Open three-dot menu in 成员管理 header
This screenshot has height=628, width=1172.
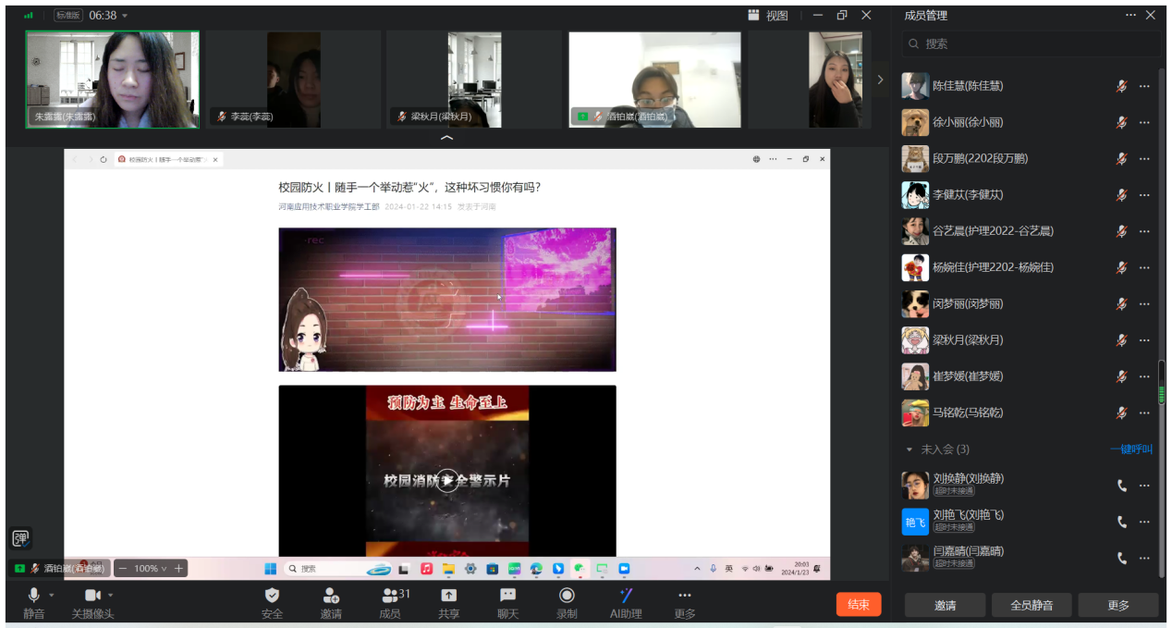[1130, 15]
